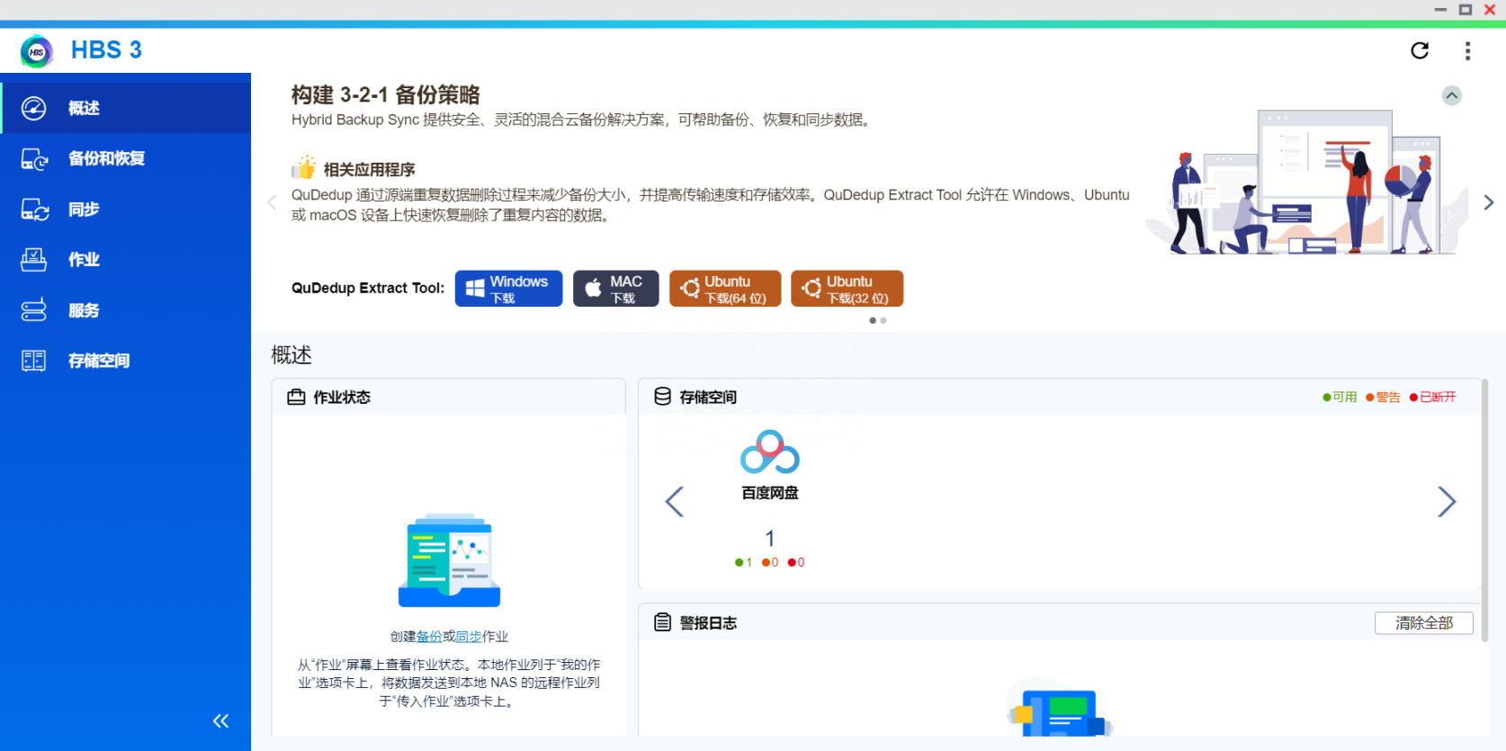1506x751 pixels.
Task: Select the second banner page dot
Action: [883, 320]
